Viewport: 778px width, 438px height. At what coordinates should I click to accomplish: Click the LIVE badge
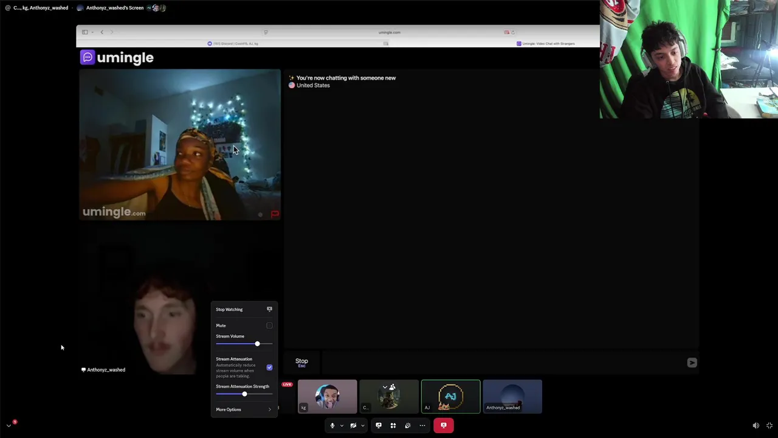pos(287,384)
